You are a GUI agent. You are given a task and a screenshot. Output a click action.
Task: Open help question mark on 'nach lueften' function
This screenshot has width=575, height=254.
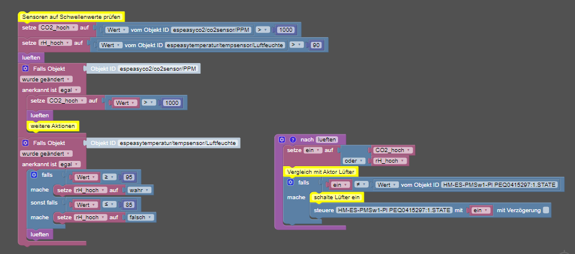pos(293,139)
